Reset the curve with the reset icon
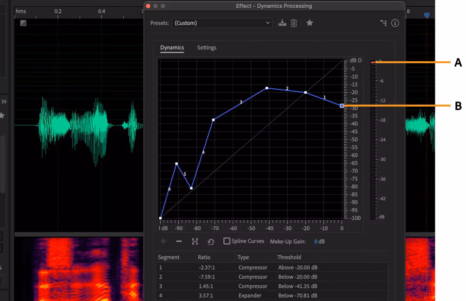 coord(209,241)
